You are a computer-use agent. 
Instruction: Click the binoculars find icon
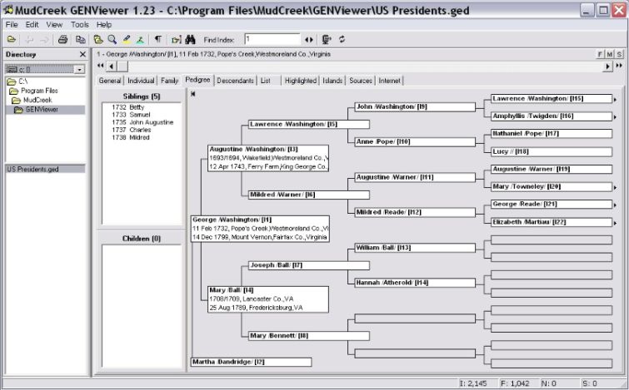[x=190, y=39]
